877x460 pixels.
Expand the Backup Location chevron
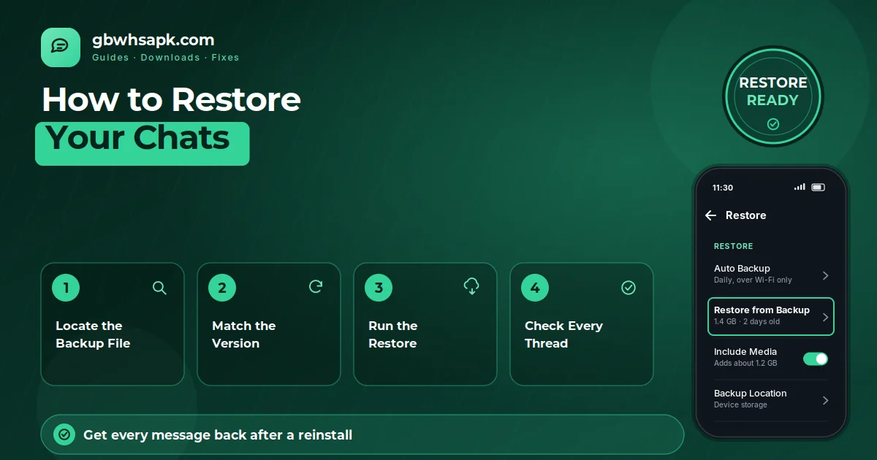(x=825, y=400)
